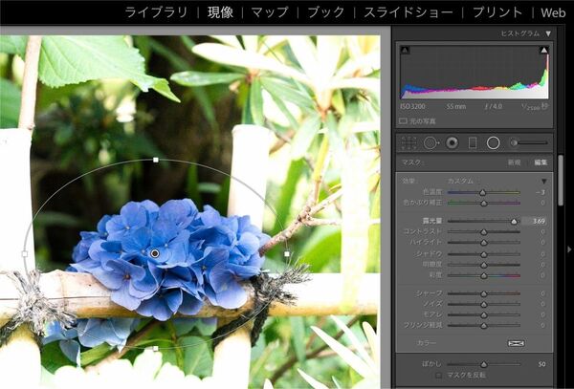Click the ヒストグラム panel title
Viewport: 574px width, 389px height.
coord(520,33)
